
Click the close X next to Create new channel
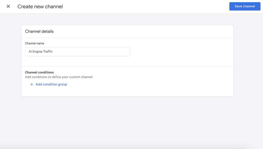8,6
